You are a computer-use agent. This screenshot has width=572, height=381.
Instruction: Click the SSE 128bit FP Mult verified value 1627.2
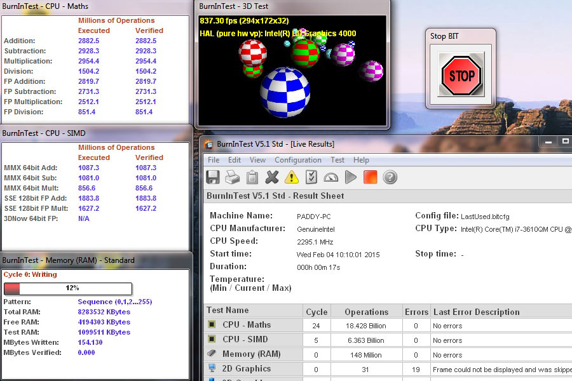click(x=146, y=208)
